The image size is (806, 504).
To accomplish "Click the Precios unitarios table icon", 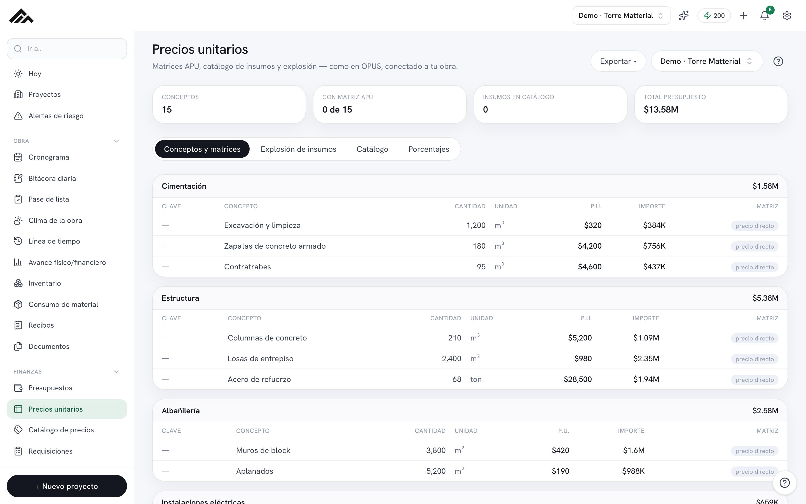I will pos(18,409).
